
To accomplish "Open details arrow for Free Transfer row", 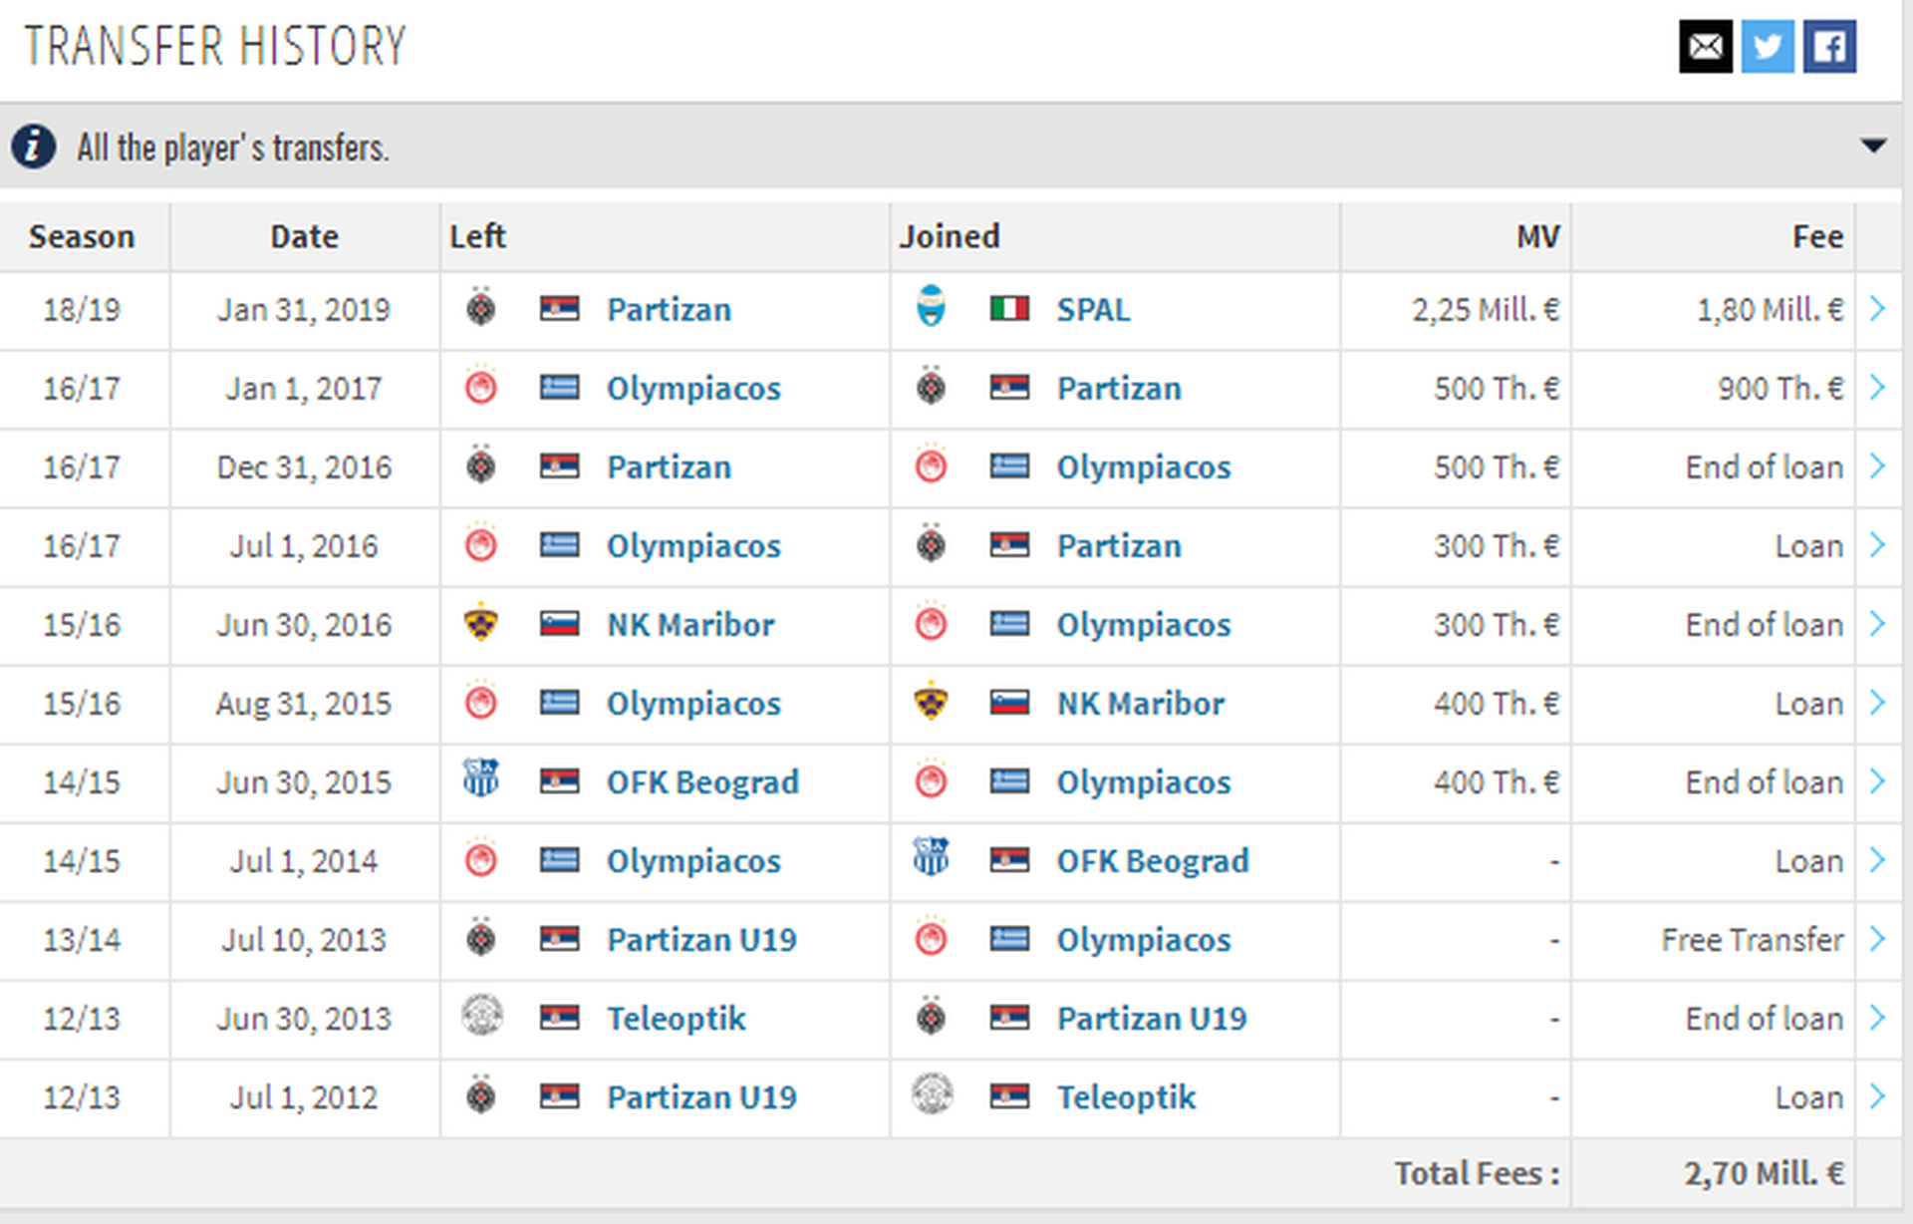I will tap(1878, 939).
